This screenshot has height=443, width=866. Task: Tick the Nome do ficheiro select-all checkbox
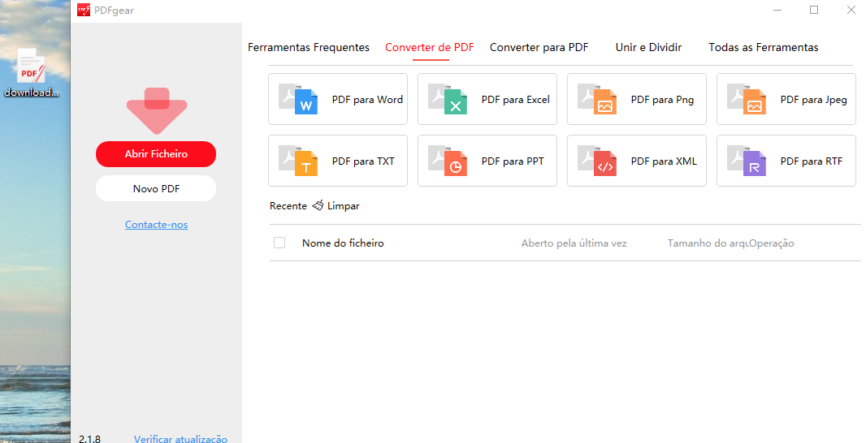279,243
